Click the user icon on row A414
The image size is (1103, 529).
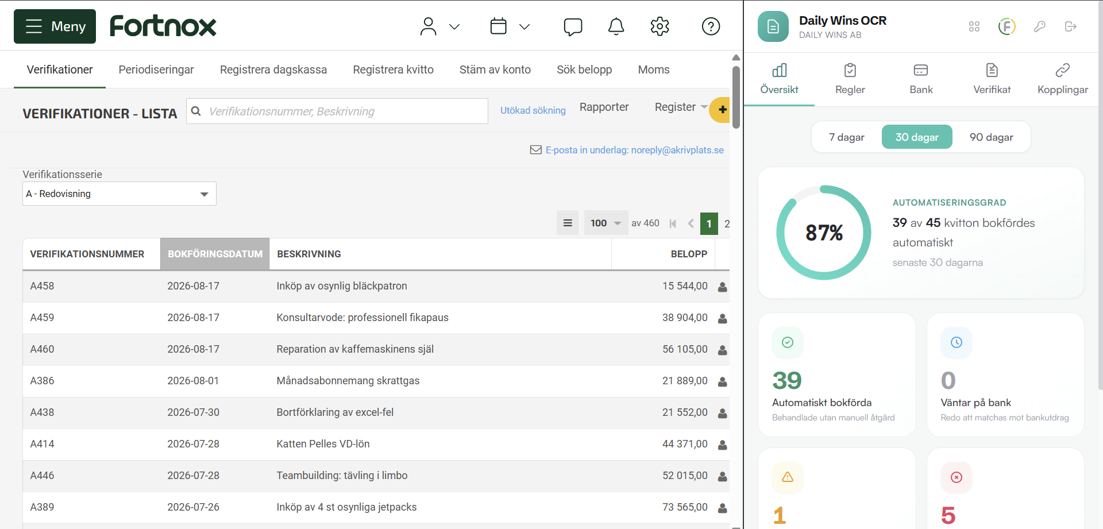coord(723,445)
